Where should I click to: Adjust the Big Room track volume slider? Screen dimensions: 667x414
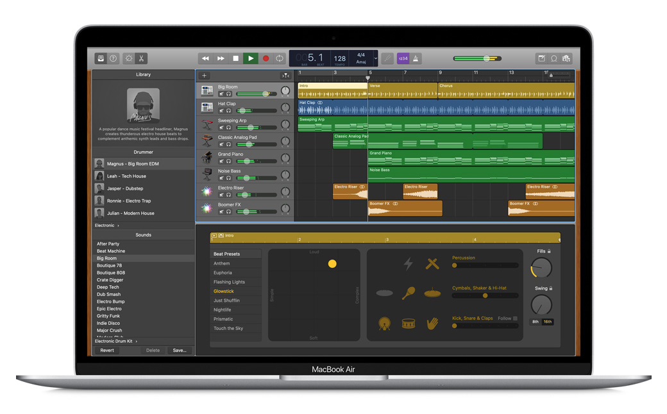point(257,94)
